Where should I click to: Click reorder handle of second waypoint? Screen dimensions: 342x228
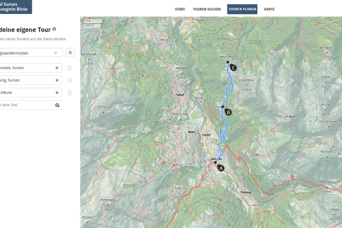tap(70, 80)
